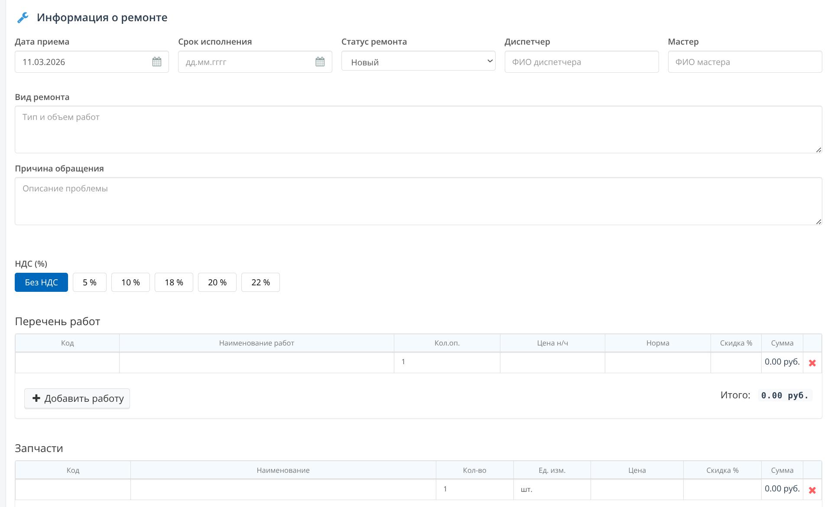Select the Без НДС tax option
Screen dimensions: 831x507
coord(41,282)
